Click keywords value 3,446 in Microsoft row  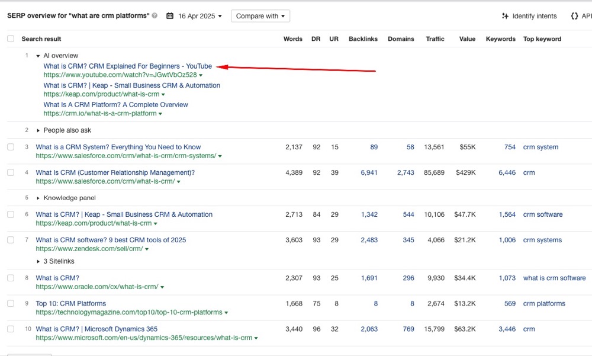[507, 329]
